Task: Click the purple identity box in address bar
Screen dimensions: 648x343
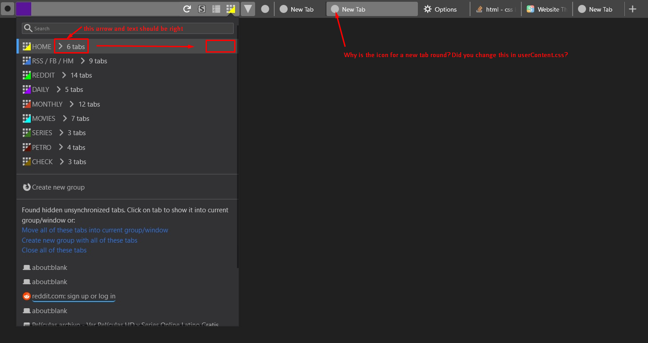Action: pos(24,8)
